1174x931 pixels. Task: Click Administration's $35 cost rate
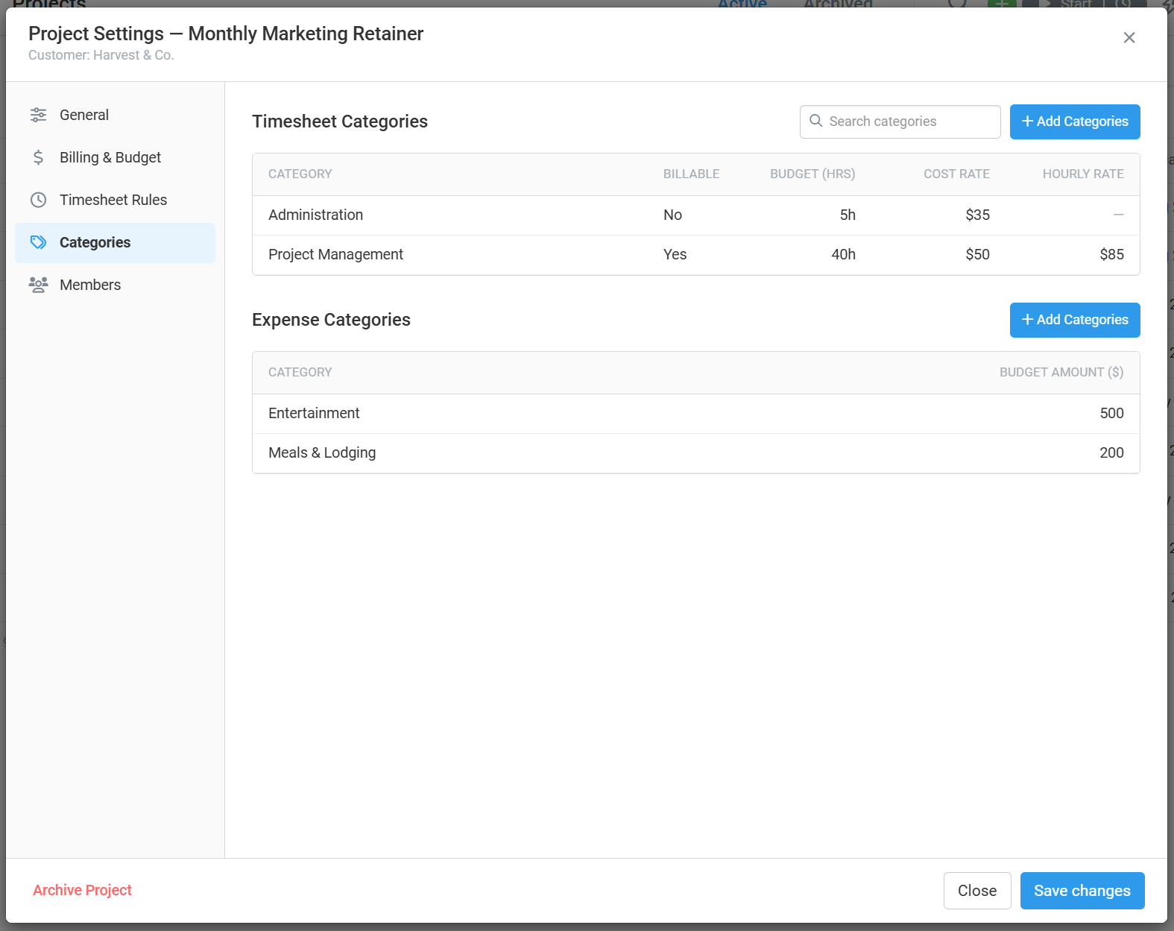(977, 215)
